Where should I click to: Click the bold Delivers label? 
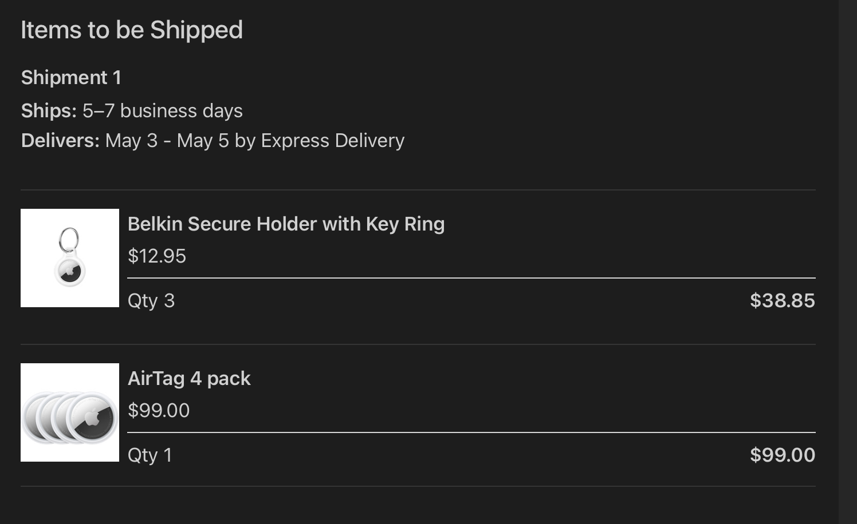[60, 140]
